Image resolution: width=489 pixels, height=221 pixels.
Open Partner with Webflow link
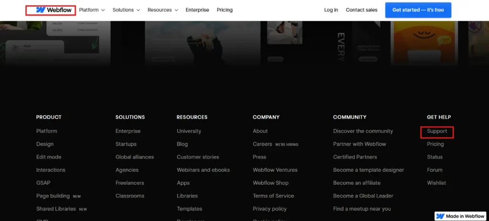(x=360, y=144)
